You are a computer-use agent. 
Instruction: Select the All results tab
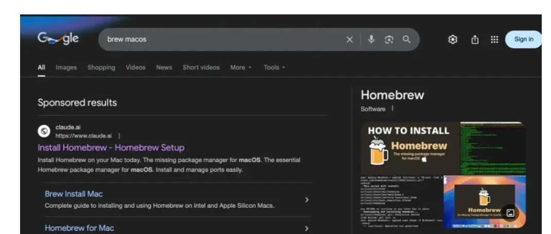click(42, 67)
